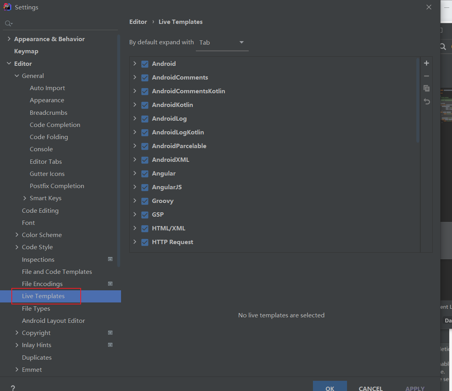Image resolution: width=452 pixels, height=391 pixels.
Task: Click the search magnifier icon in Settings
Action: click(8, 24)
